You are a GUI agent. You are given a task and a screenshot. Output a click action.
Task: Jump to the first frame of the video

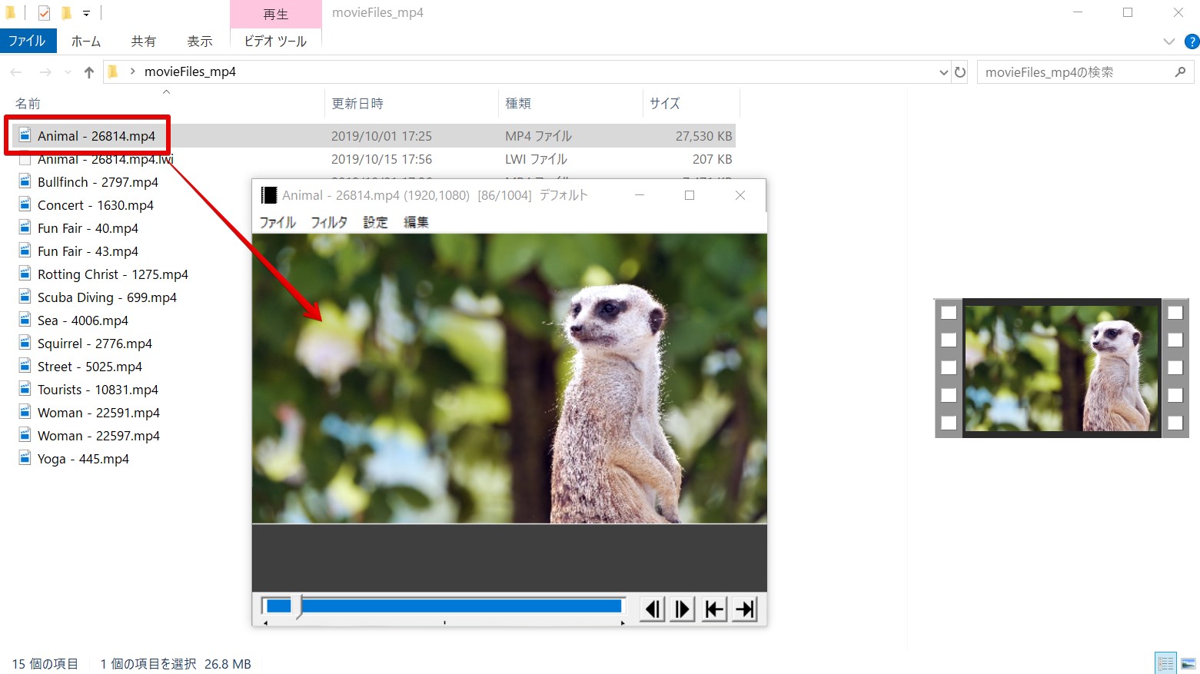coord(713,609)
